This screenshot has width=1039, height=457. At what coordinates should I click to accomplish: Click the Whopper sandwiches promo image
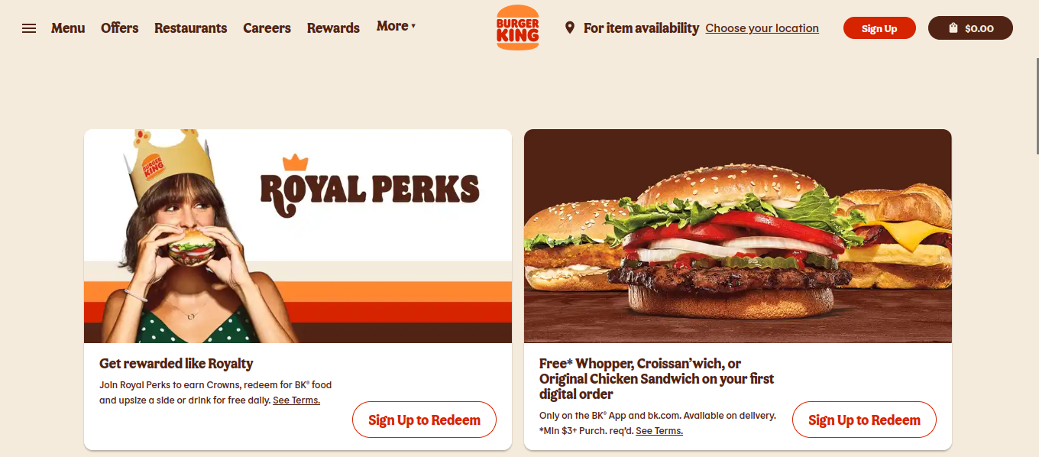point(738,236)
